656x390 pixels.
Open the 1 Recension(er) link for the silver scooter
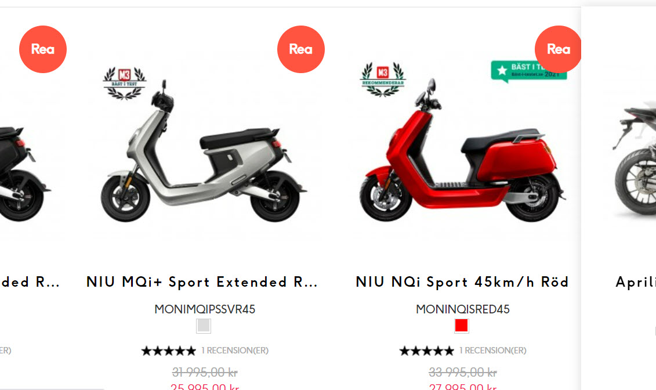(x=235, y=351)
